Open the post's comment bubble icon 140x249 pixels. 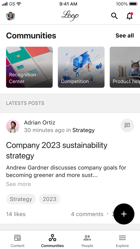point(127,125)
